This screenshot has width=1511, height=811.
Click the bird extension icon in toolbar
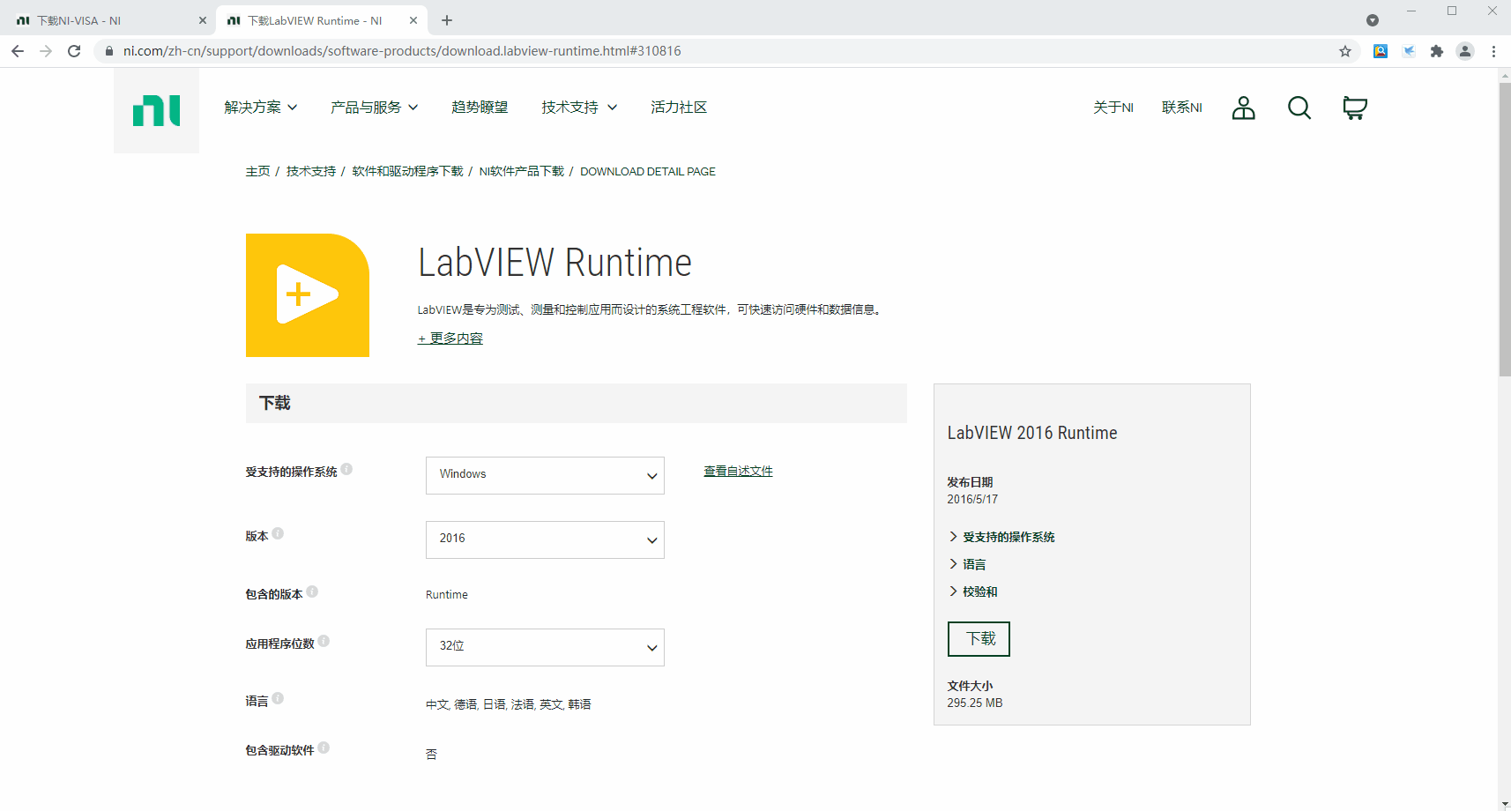click(1409, 51)
